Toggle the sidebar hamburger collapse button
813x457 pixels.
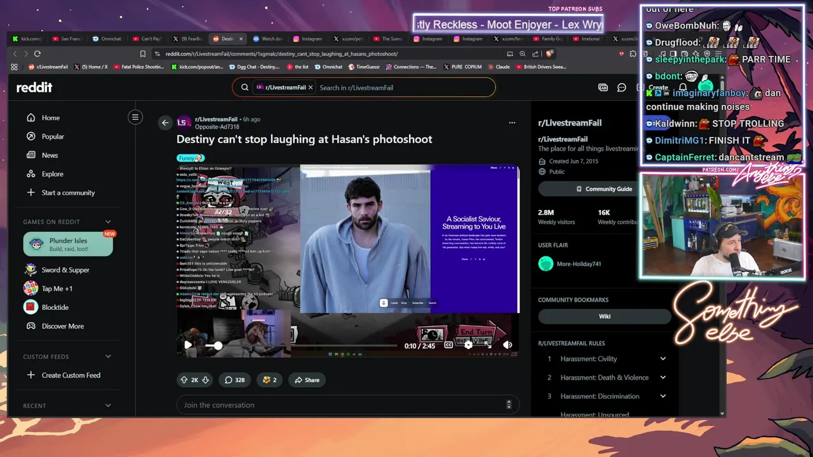135,117
